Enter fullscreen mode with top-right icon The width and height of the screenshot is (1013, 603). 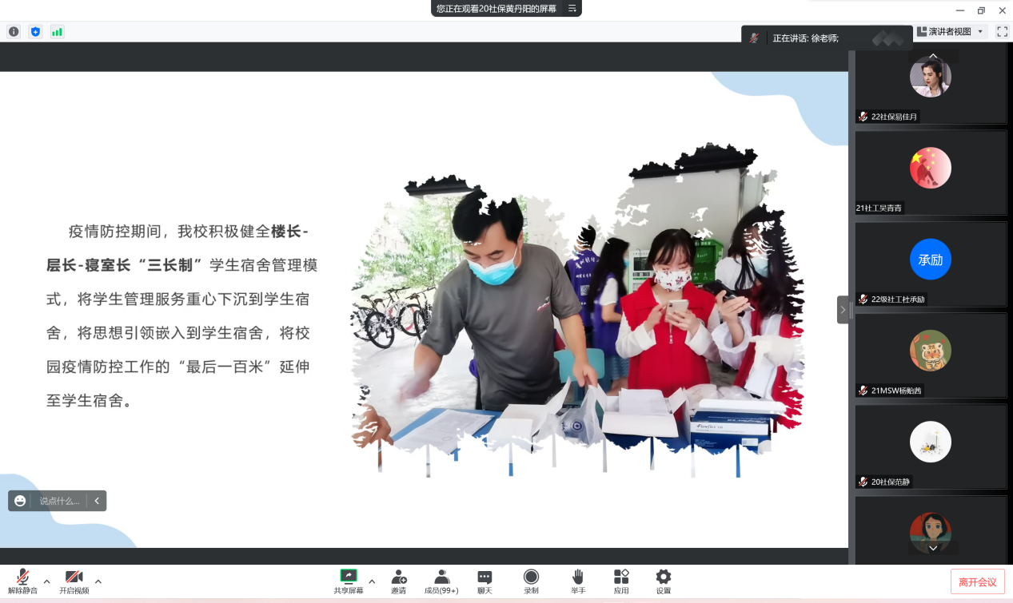point(1002,32)
